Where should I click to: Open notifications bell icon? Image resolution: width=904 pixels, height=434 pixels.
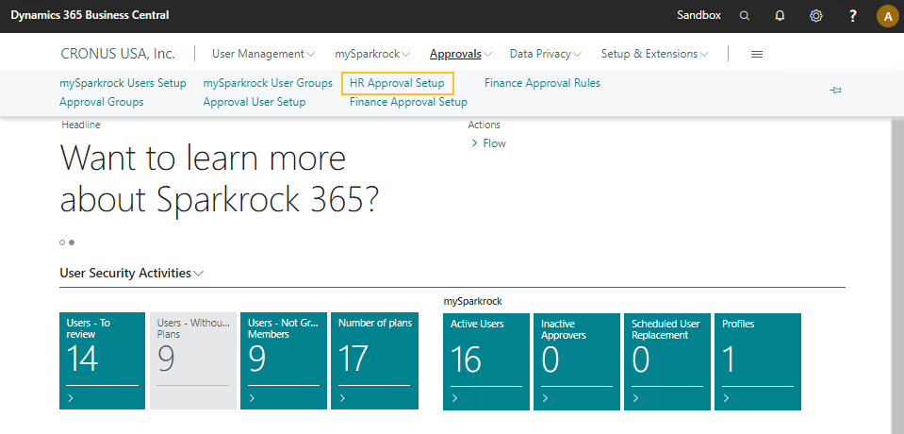[x=780, y=16]
